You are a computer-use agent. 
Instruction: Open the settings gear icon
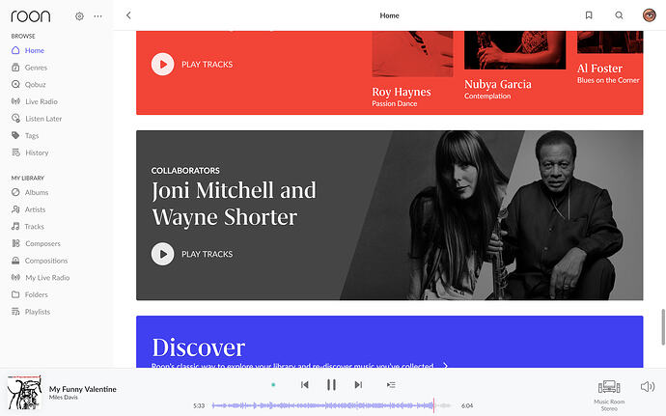[x=79, y=16]
